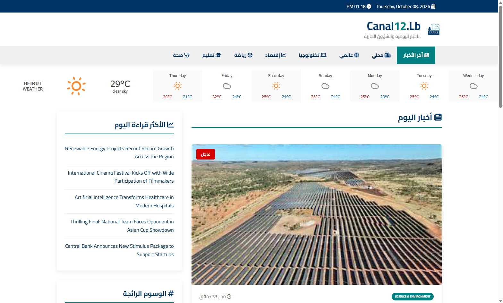The height and width of the screenshot is (303, 503).
Task: Select the Wednesday forecast card
Action: pos(473,86)
